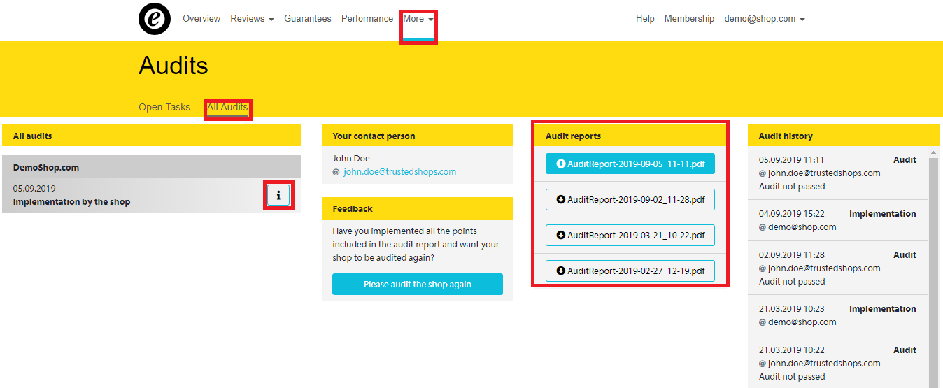Image resolution: width=943 pixels, height=388 pixels.
Task: Click the Audits page heading
Action: click(173, 66)
